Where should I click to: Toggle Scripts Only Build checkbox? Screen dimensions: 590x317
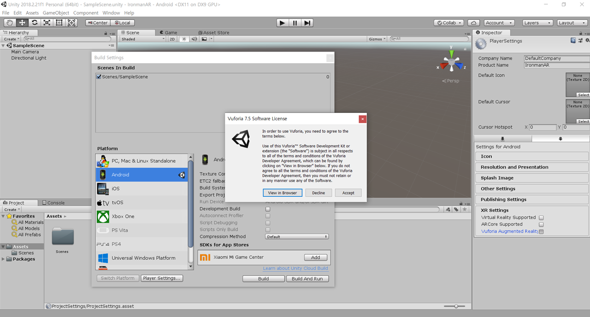268,230
